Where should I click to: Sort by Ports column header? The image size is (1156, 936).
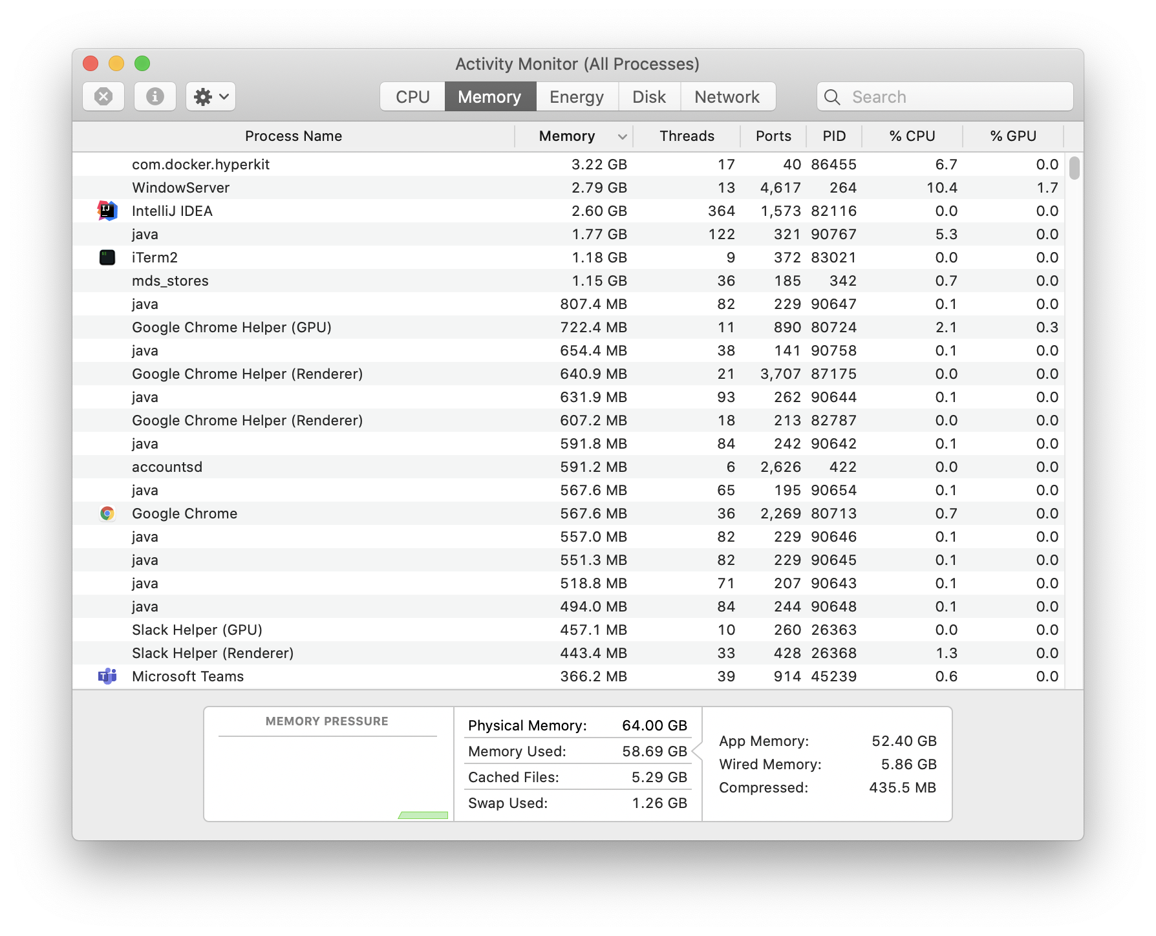(773, 136)
